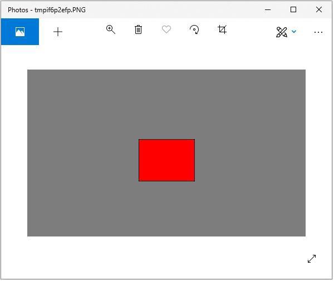Enter full screen with the diagonal arrows icon
Image resolution: width=334 pixels, height=281 pixels.
[x=312, y=259]
